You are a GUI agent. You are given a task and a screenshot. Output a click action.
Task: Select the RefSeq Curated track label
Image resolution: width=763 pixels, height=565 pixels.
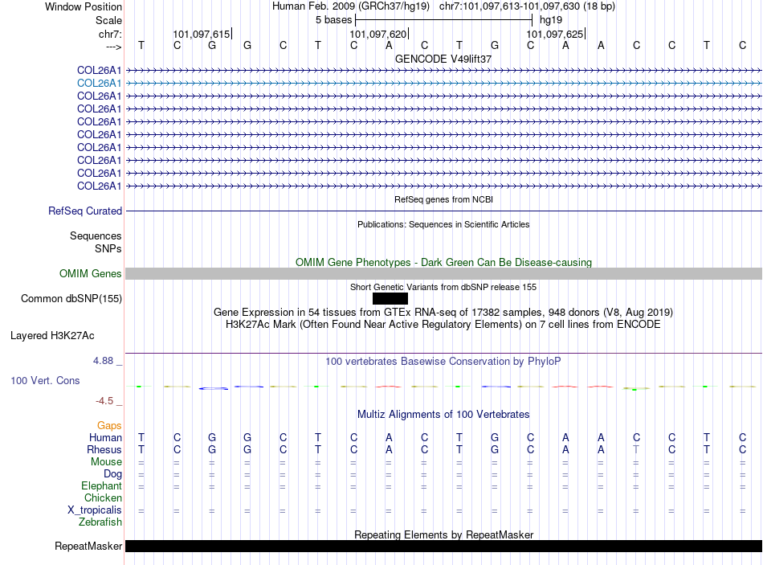[x=85, y=211]
